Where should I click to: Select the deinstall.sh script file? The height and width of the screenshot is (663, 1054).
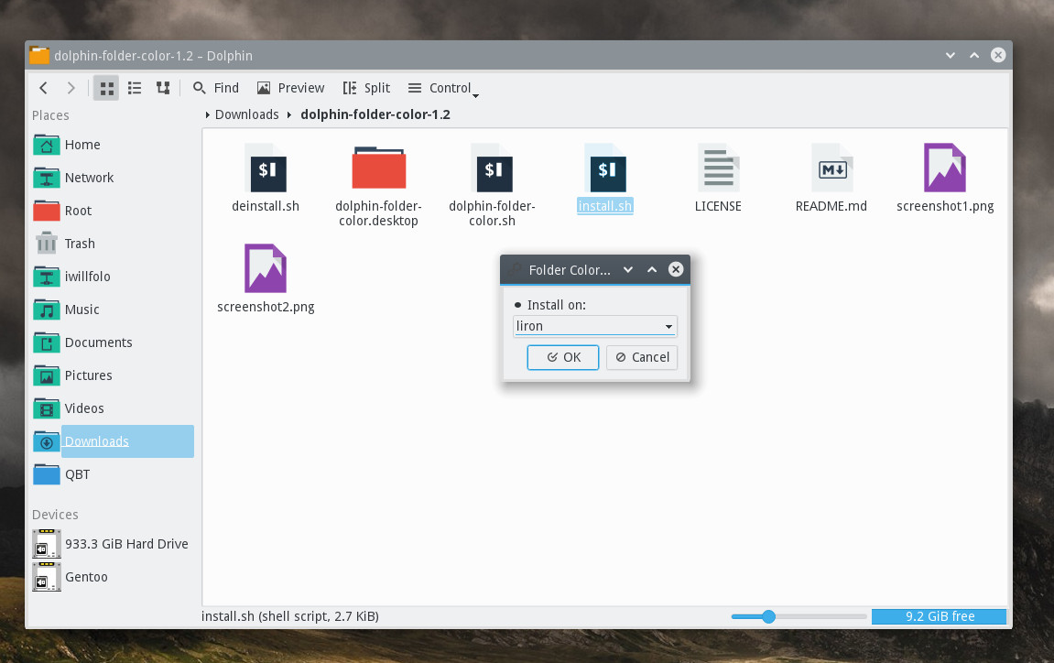click(266, 179)
